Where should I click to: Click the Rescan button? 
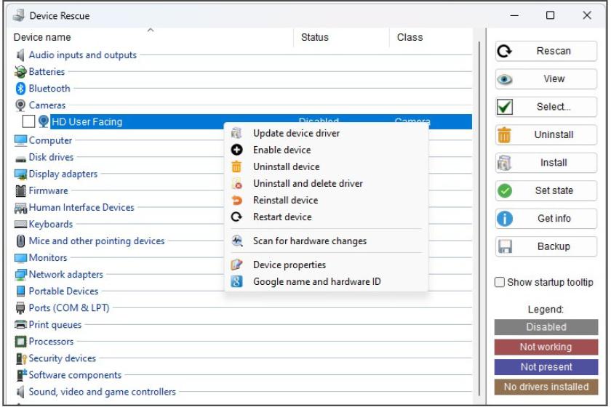[x=546, y=51]
